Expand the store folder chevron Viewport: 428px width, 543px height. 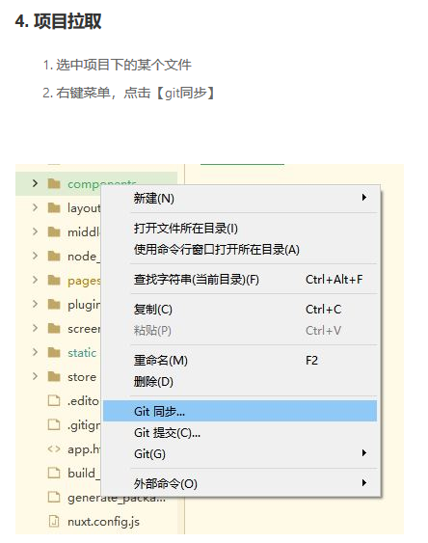pyautogui.click(x=35, y=376)
